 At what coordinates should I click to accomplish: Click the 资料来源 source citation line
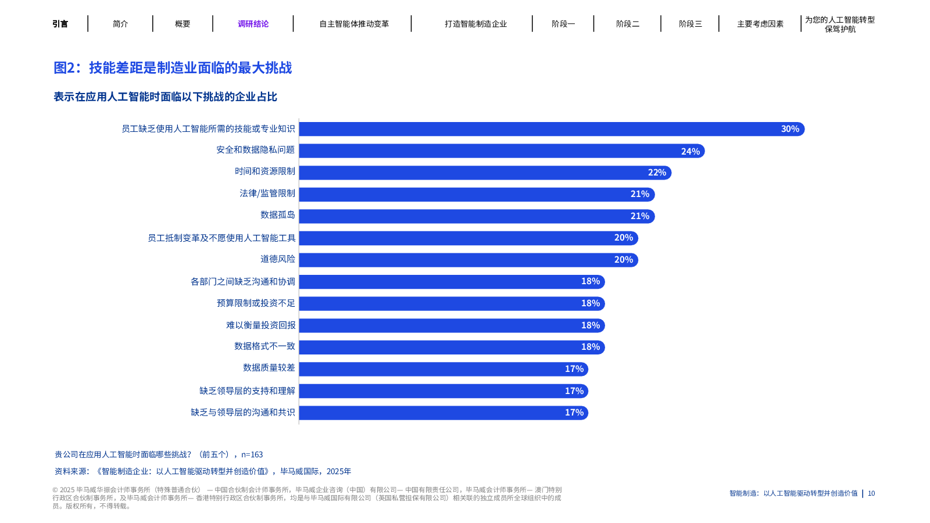click(203, 471)
